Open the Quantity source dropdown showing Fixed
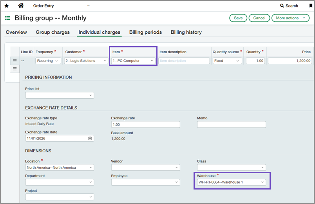The height and width of the screenshot is (204, 315). (x=227, y=61)
